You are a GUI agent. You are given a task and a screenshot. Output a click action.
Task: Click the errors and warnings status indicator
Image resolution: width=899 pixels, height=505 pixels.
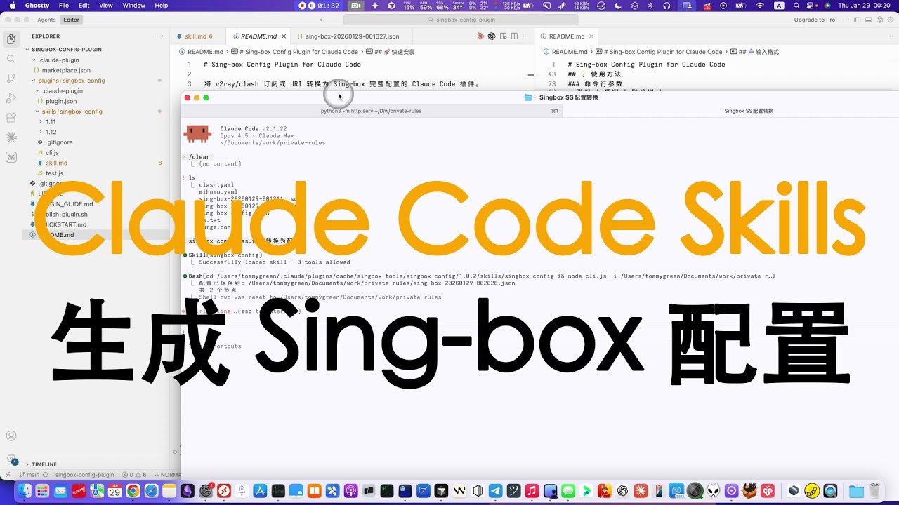[x=133, y=475]
